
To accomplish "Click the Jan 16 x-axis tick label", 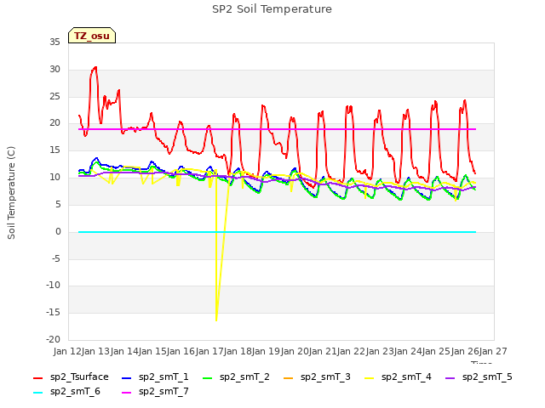I will coord(181,351).
